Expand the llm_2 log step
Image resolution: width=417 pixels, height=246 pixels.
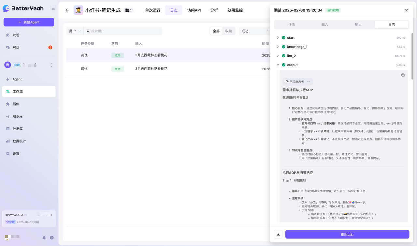pyautogui.click(x=278, y=56)
